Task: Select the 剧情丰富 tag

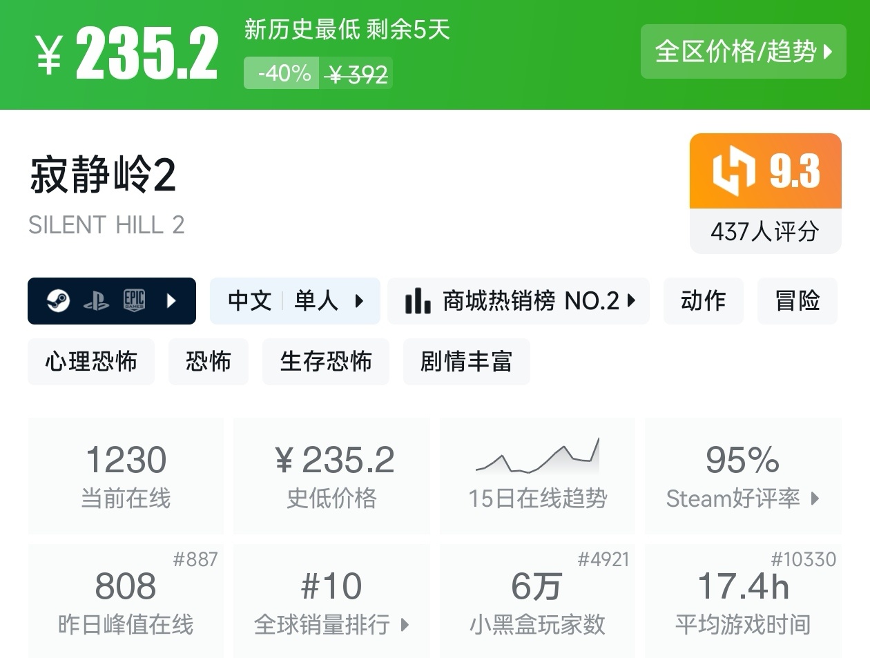Action: [x=467, y=361]
